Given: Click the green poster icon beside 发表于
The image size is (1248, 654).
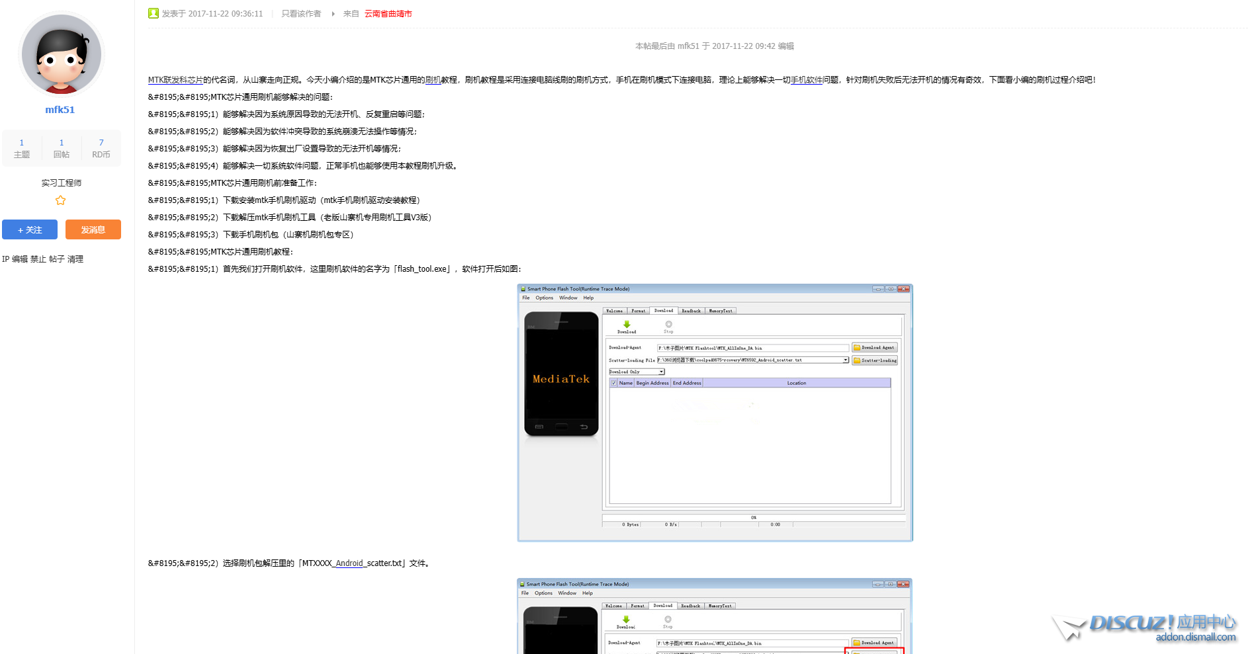Looking at the screenshot, I should click(154, 13).
